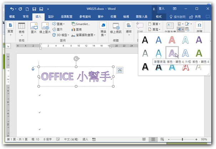Select the gray fill WordArt style
The height and width of the screenshot is (149, 216).
point(145,53)
